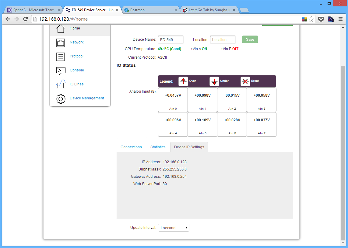The height and width of the screenshot is (248, 348).
Task: Open the Pocket save icon in toolbar
Action: [321, 19]
